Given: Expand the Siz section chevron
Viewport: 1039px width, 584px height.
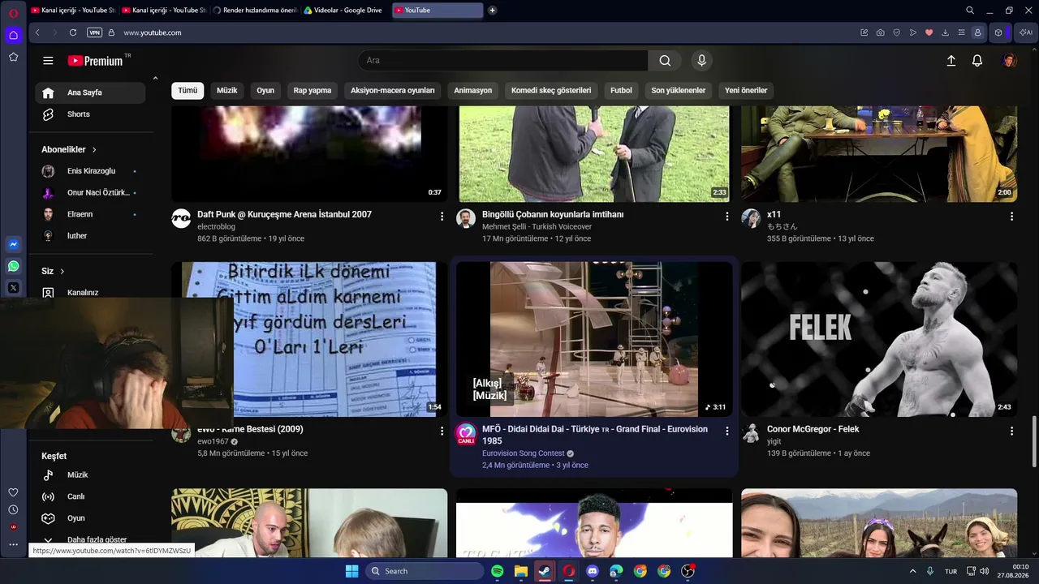Looking at the screenshot, I should (x=62, y=272).
